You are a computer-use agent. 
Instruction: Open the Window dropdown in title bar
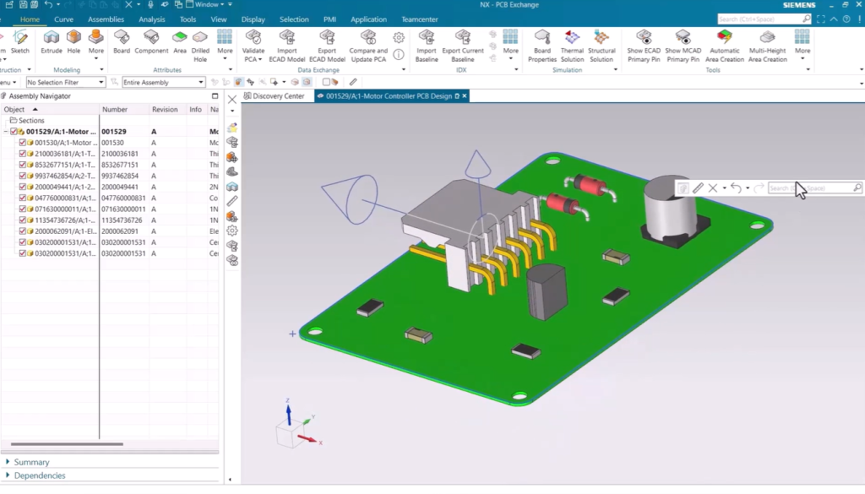206,4
